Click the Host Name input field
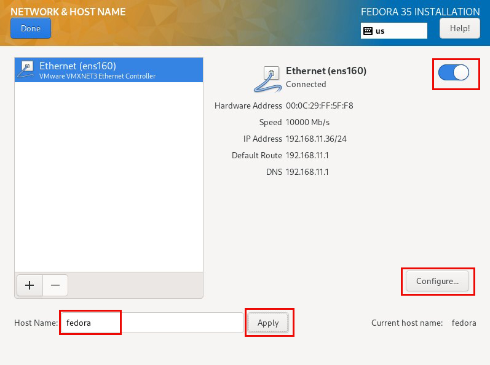 (x=152, y=323)
